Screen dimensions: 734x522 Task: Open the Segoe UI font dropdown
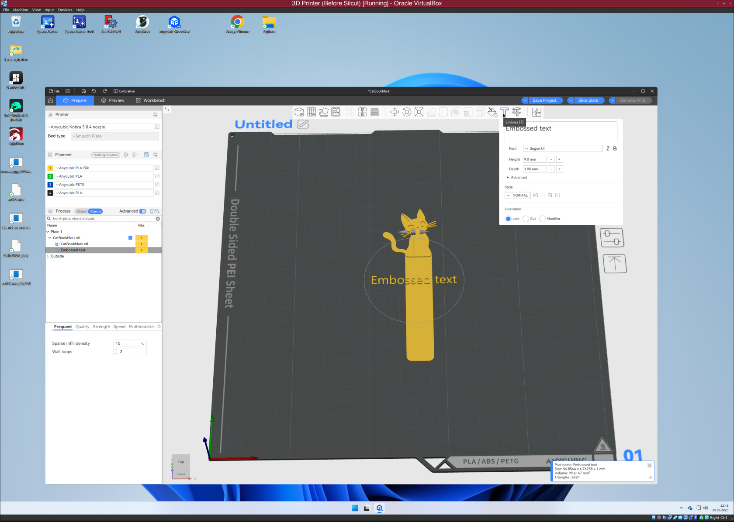[x=563, y=148]
